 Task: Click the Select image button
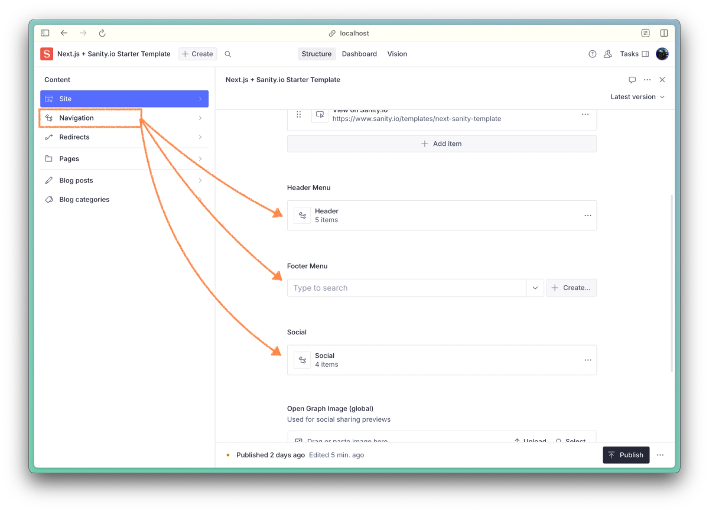coord(570,440)
